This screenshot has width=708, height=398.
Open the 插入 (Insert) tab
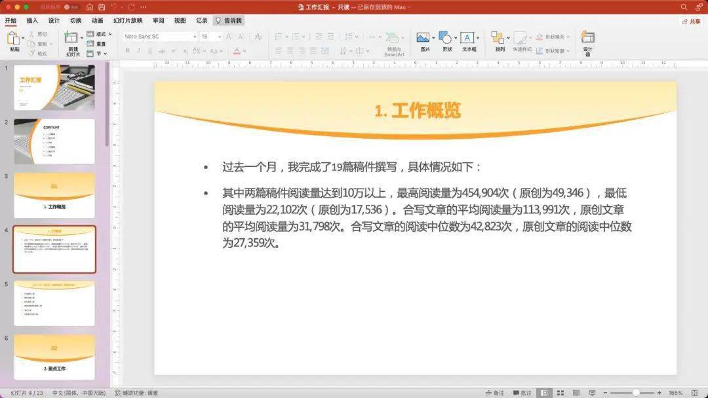(33, 21)
